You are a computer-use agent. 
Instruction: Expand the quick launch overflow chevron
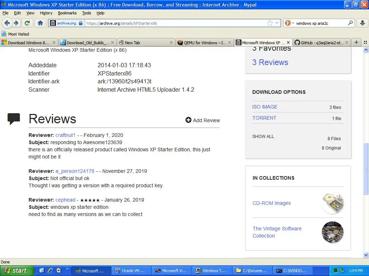[x=67, y=269]
